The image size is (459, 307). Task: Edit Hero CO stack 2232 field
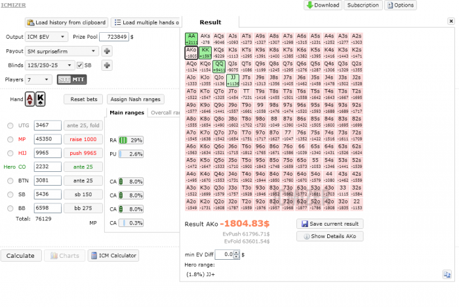click(x=48, y=167)
